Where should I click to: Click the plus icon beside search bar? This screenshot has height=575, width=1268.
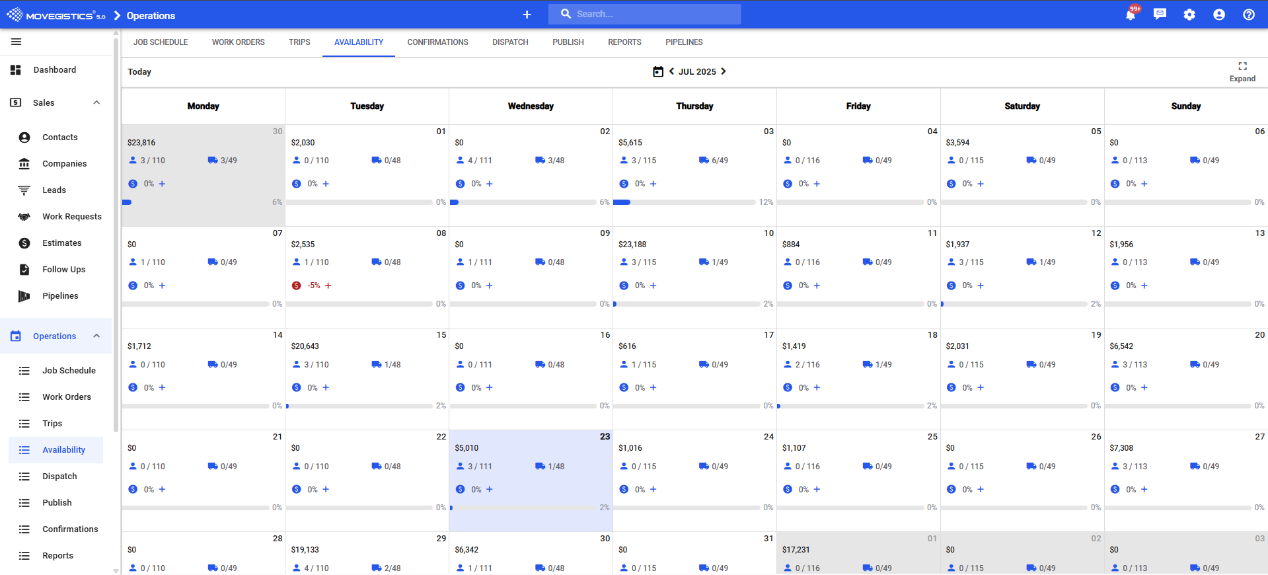point(527,15)
